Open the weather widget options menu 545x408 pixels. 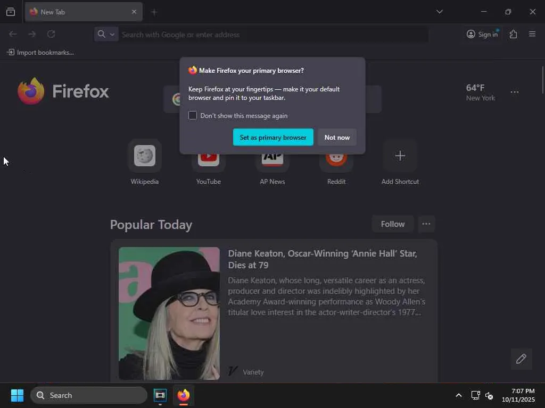coord(515,92)
